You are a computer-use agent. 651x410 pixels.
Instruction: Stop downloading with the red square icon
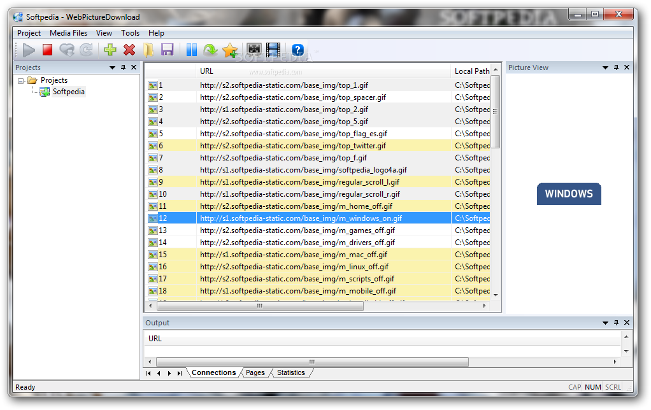pyautogui.click(x=47, y=50)
